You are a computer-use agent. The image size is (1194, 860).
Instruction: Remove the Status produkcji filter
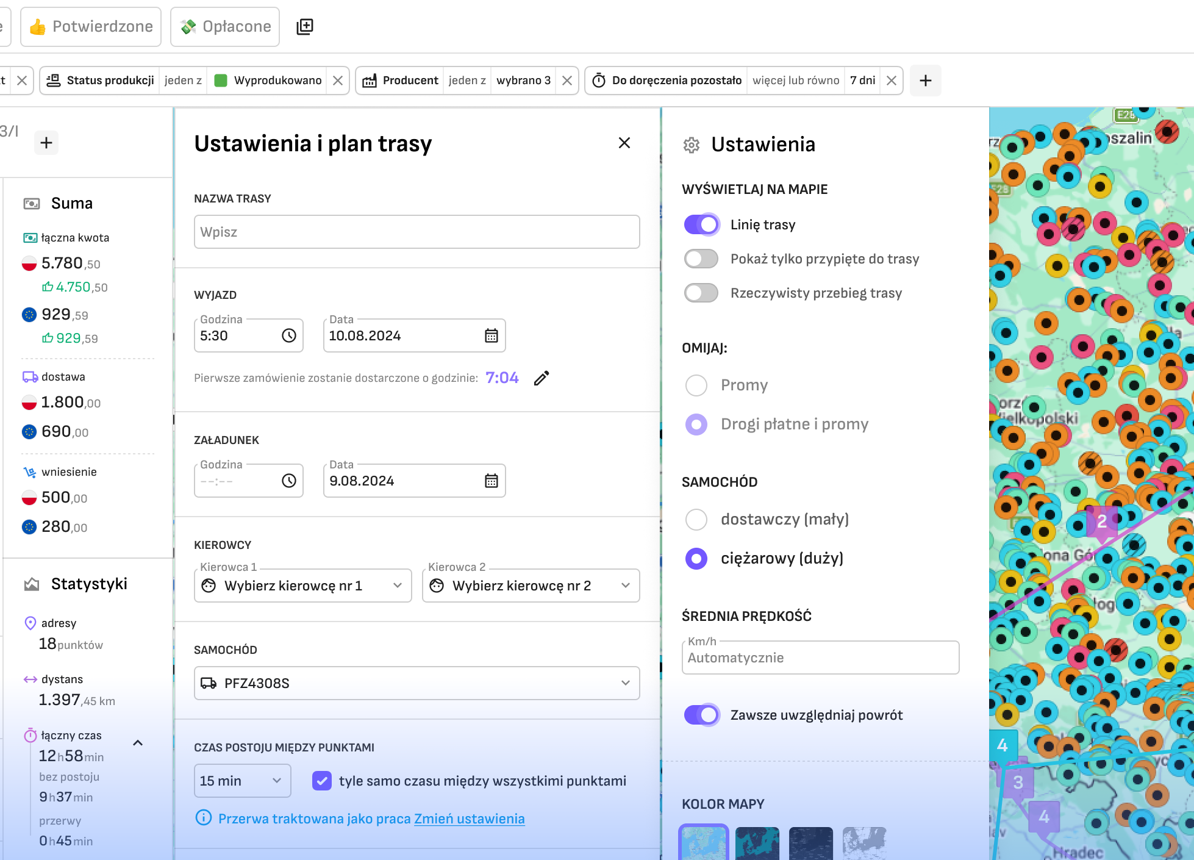[x=338, y=81]
